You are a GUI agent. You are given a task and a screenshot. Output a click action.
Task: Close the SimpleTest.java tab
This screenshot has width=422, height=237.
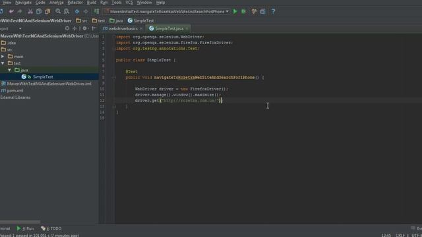[187, 28]
